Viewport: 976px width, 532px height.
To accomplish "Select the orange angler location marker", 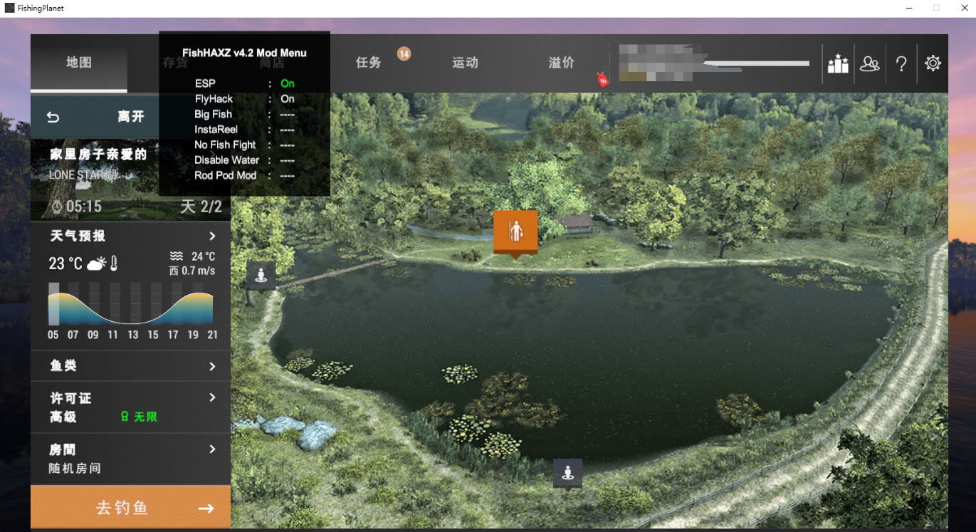I will coord(515,231).
